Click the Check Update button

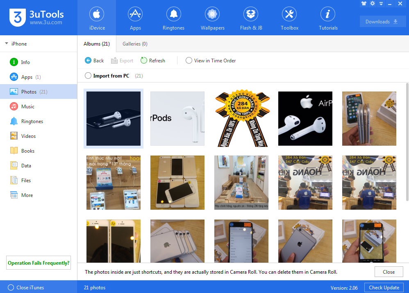click(x=384, y=288)
